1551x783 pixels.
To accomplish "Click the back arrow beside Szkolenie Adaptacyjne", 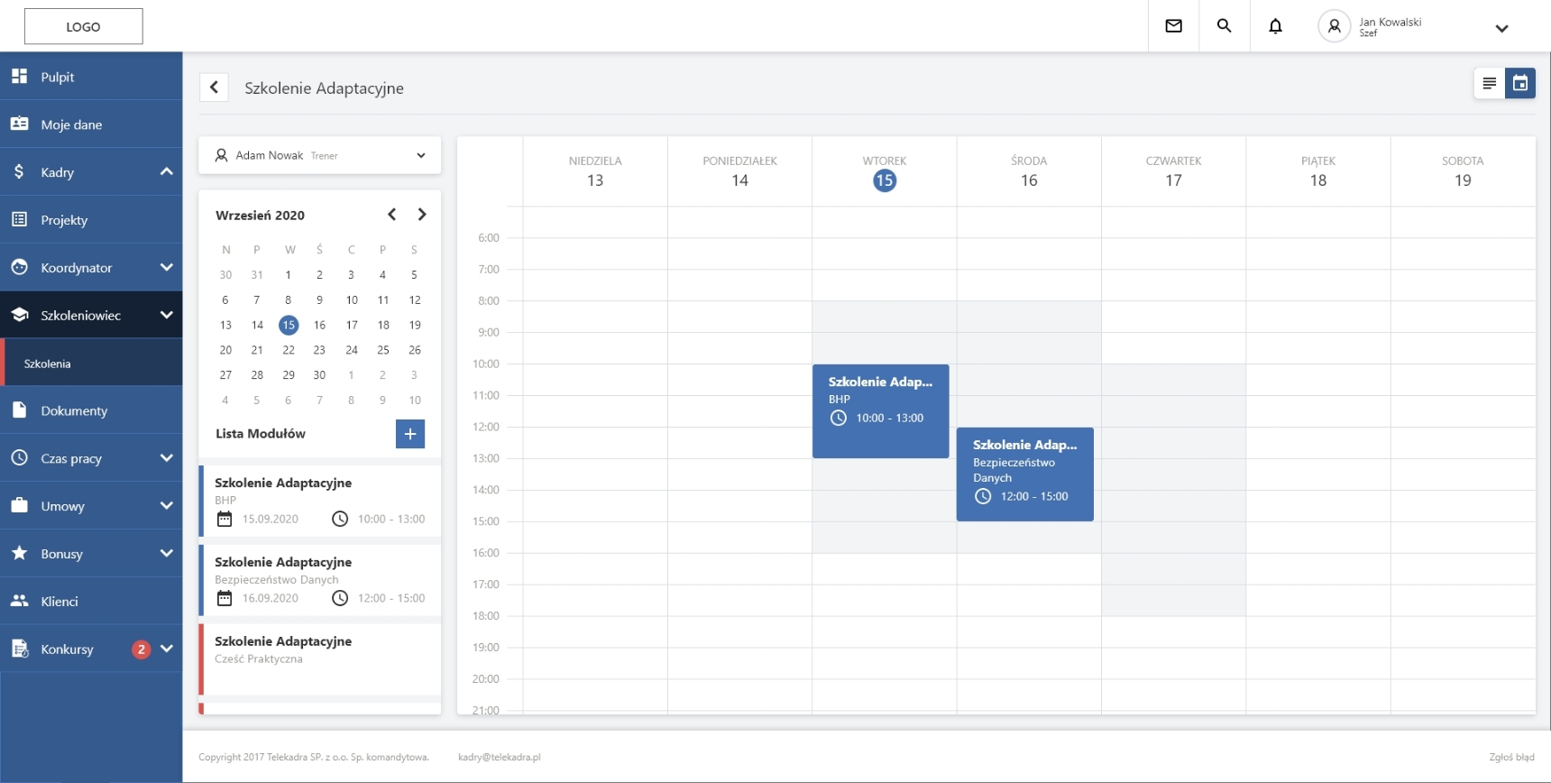I will click(214, 88).
